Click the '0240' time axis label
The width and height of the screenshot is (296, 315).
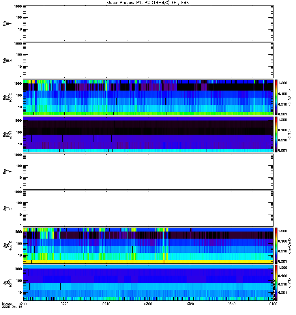click(x=106, y=304)
